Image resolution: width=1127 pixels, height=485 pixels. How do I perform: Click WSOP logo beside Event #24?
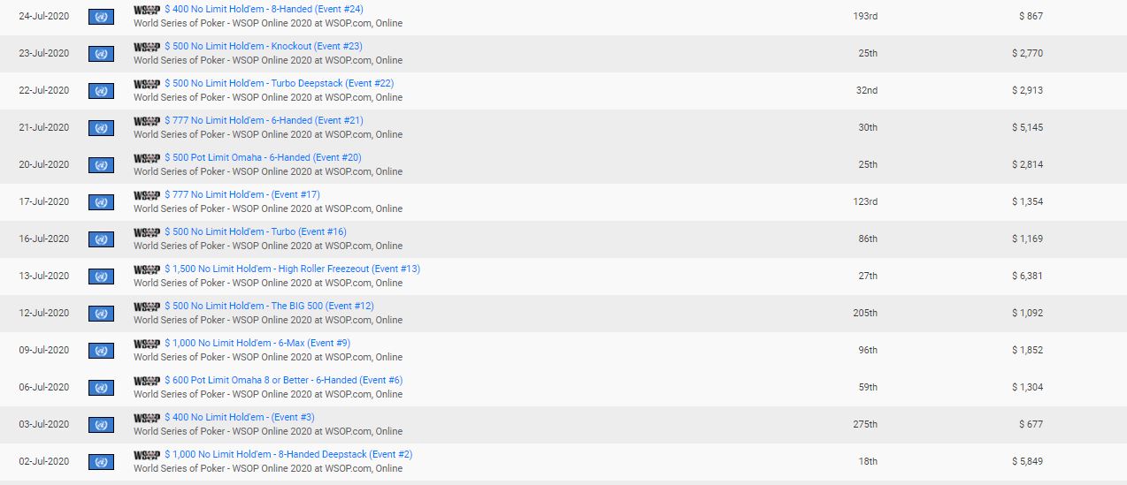[147, 9]
